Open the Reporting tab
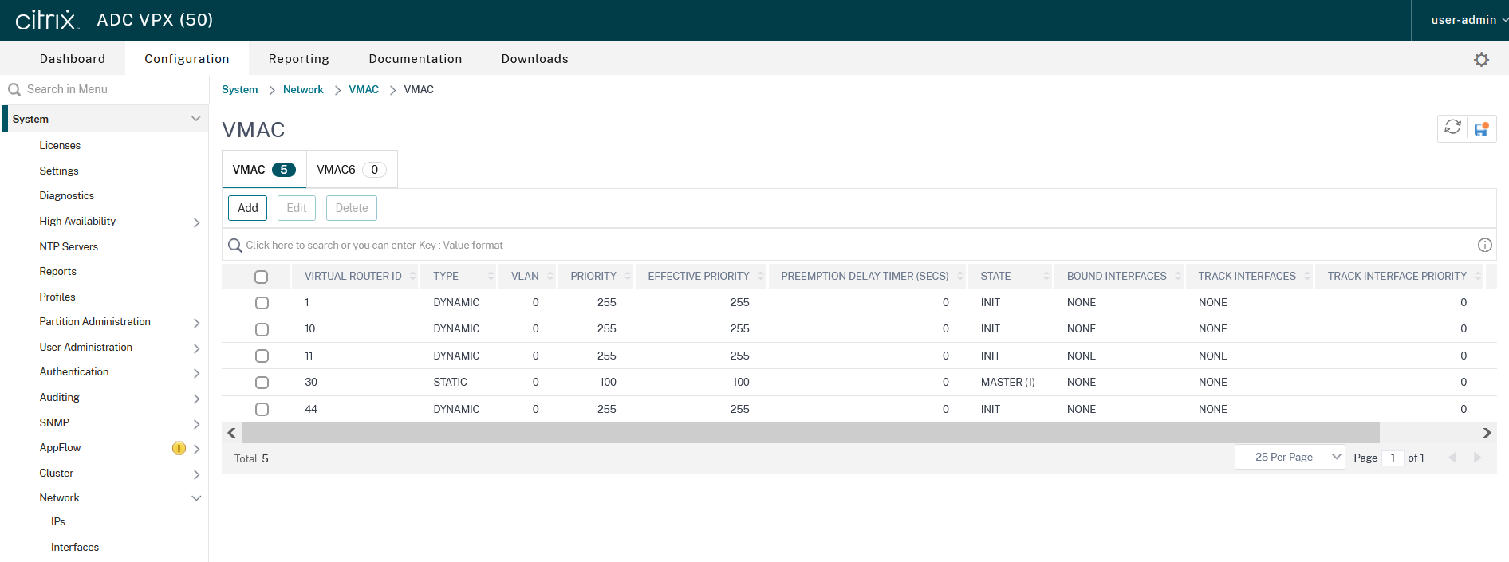This screenshot has height=562, width=1509. pos(298,59)
